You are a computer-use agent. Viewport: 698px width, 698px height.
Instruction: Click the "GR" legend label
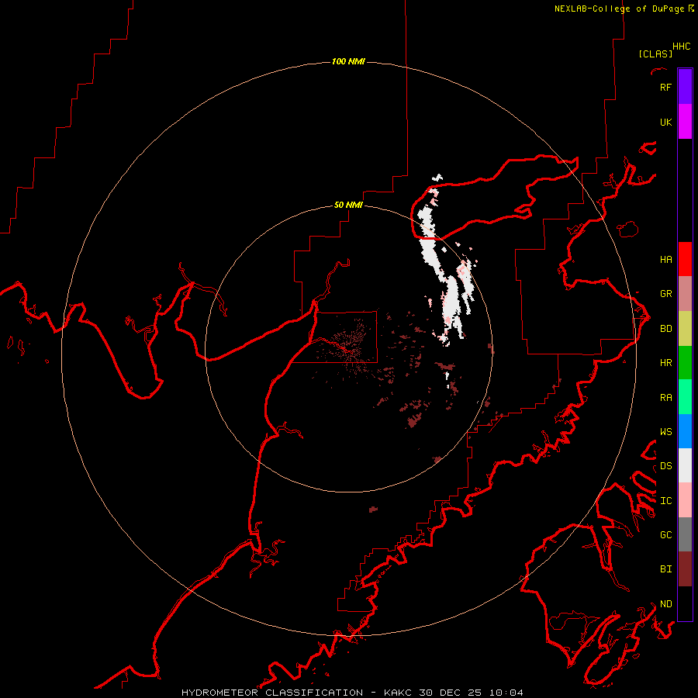665,294
